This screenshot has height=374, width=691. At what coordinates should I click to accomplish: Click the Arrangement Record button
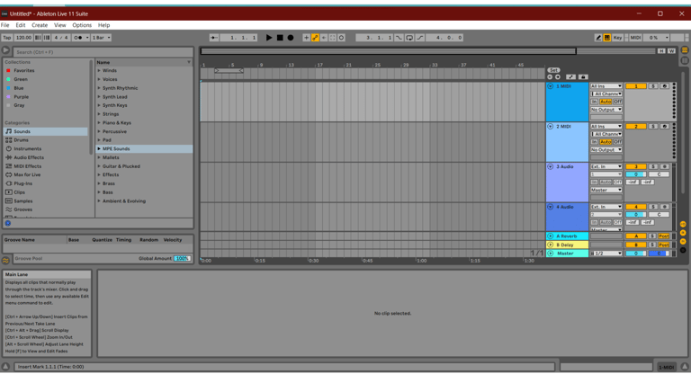tap(291, 38)
